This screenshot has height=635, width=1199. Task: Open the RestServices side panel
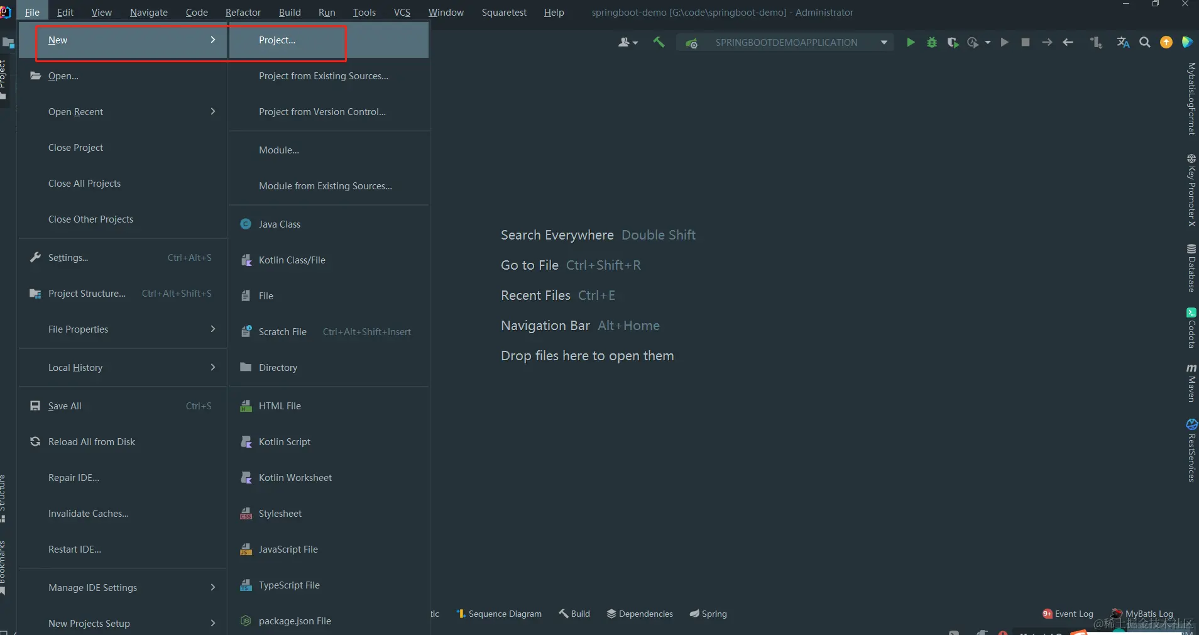(x=1191, y=450)
